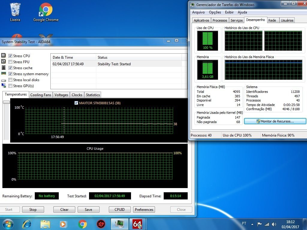Click the Save button

pyautogui.click(x=88, y=209)
